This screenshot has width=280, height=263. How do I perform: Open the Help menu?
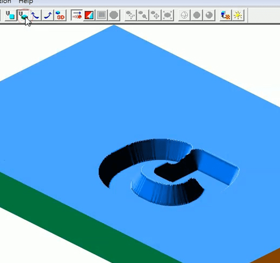coord(26,2)
